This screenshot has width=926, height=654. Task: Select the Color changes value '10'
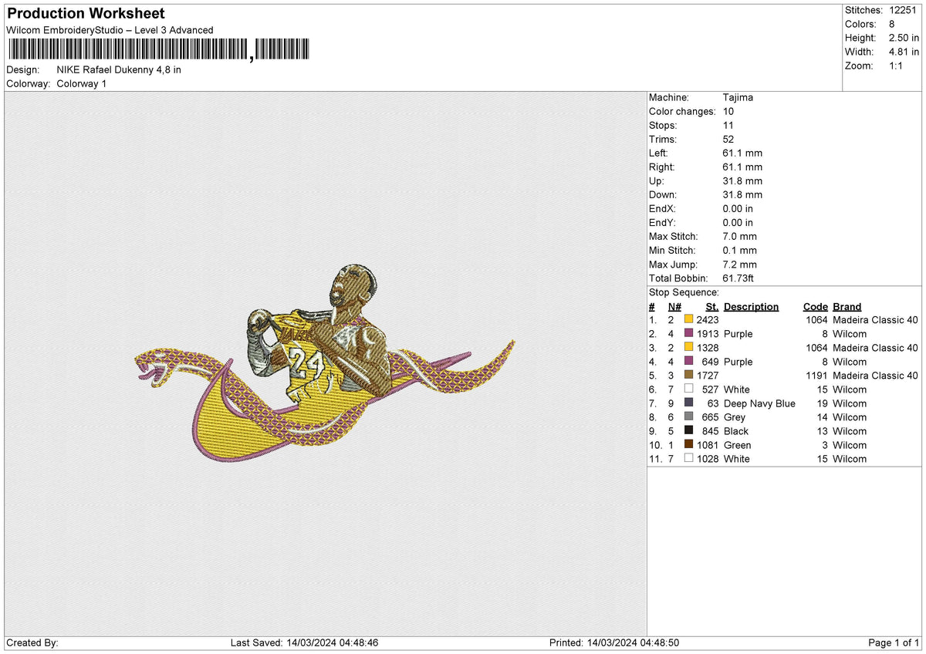click(x=728, y=111)
